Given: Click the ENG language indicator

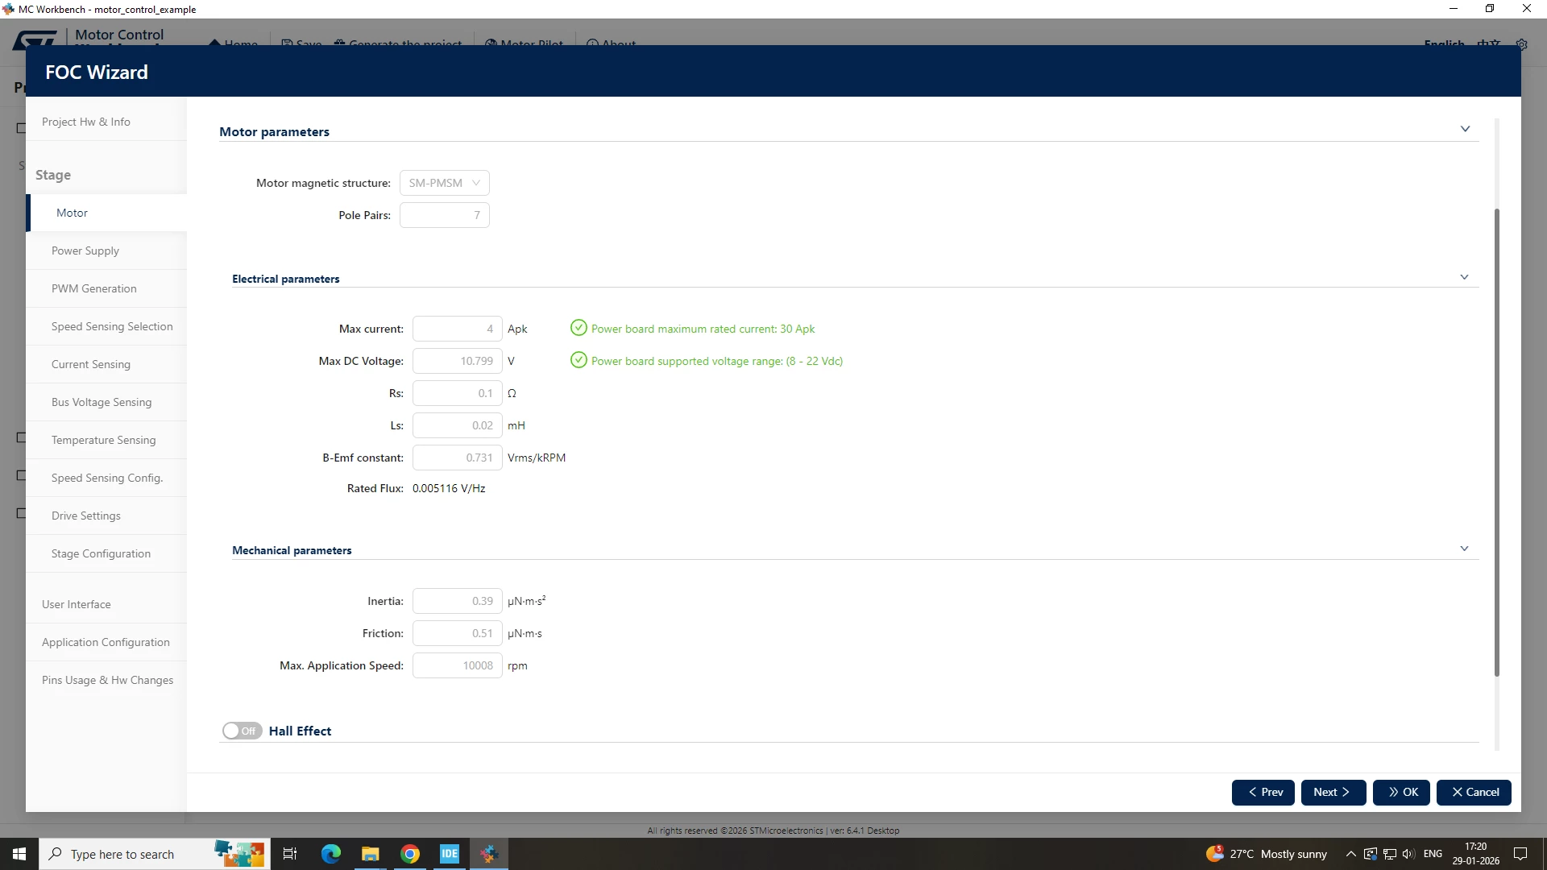Looking at the screenshot, I should click(1433, 854).
